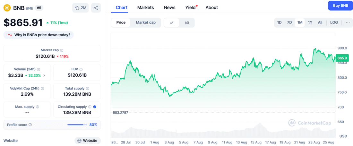Switch to candlestick chart icon
The height and width of the screenshot is (146, 353).
click(187, 22)
